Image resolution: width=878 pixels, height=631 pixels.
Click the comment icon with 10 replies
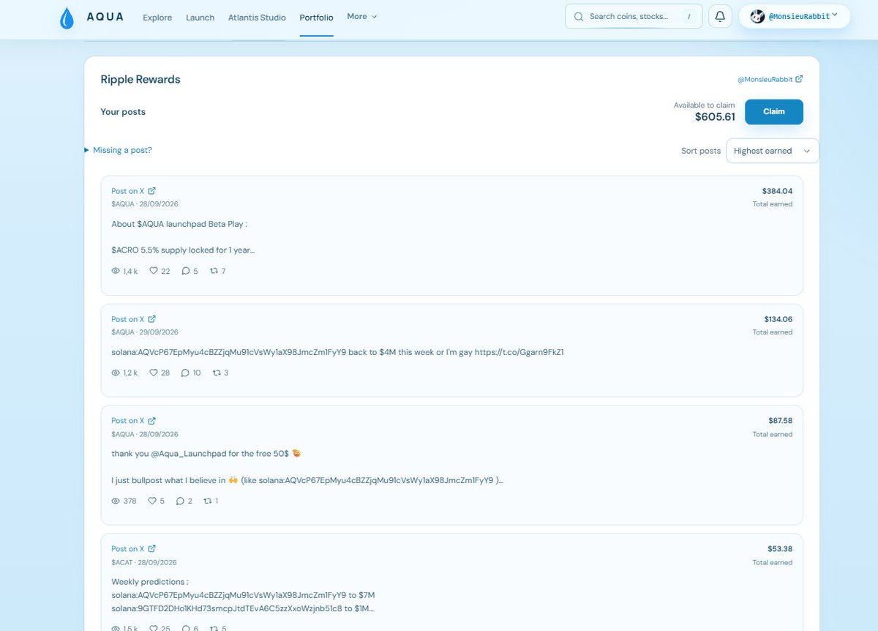pyautogui.click(x=186, y=373)
